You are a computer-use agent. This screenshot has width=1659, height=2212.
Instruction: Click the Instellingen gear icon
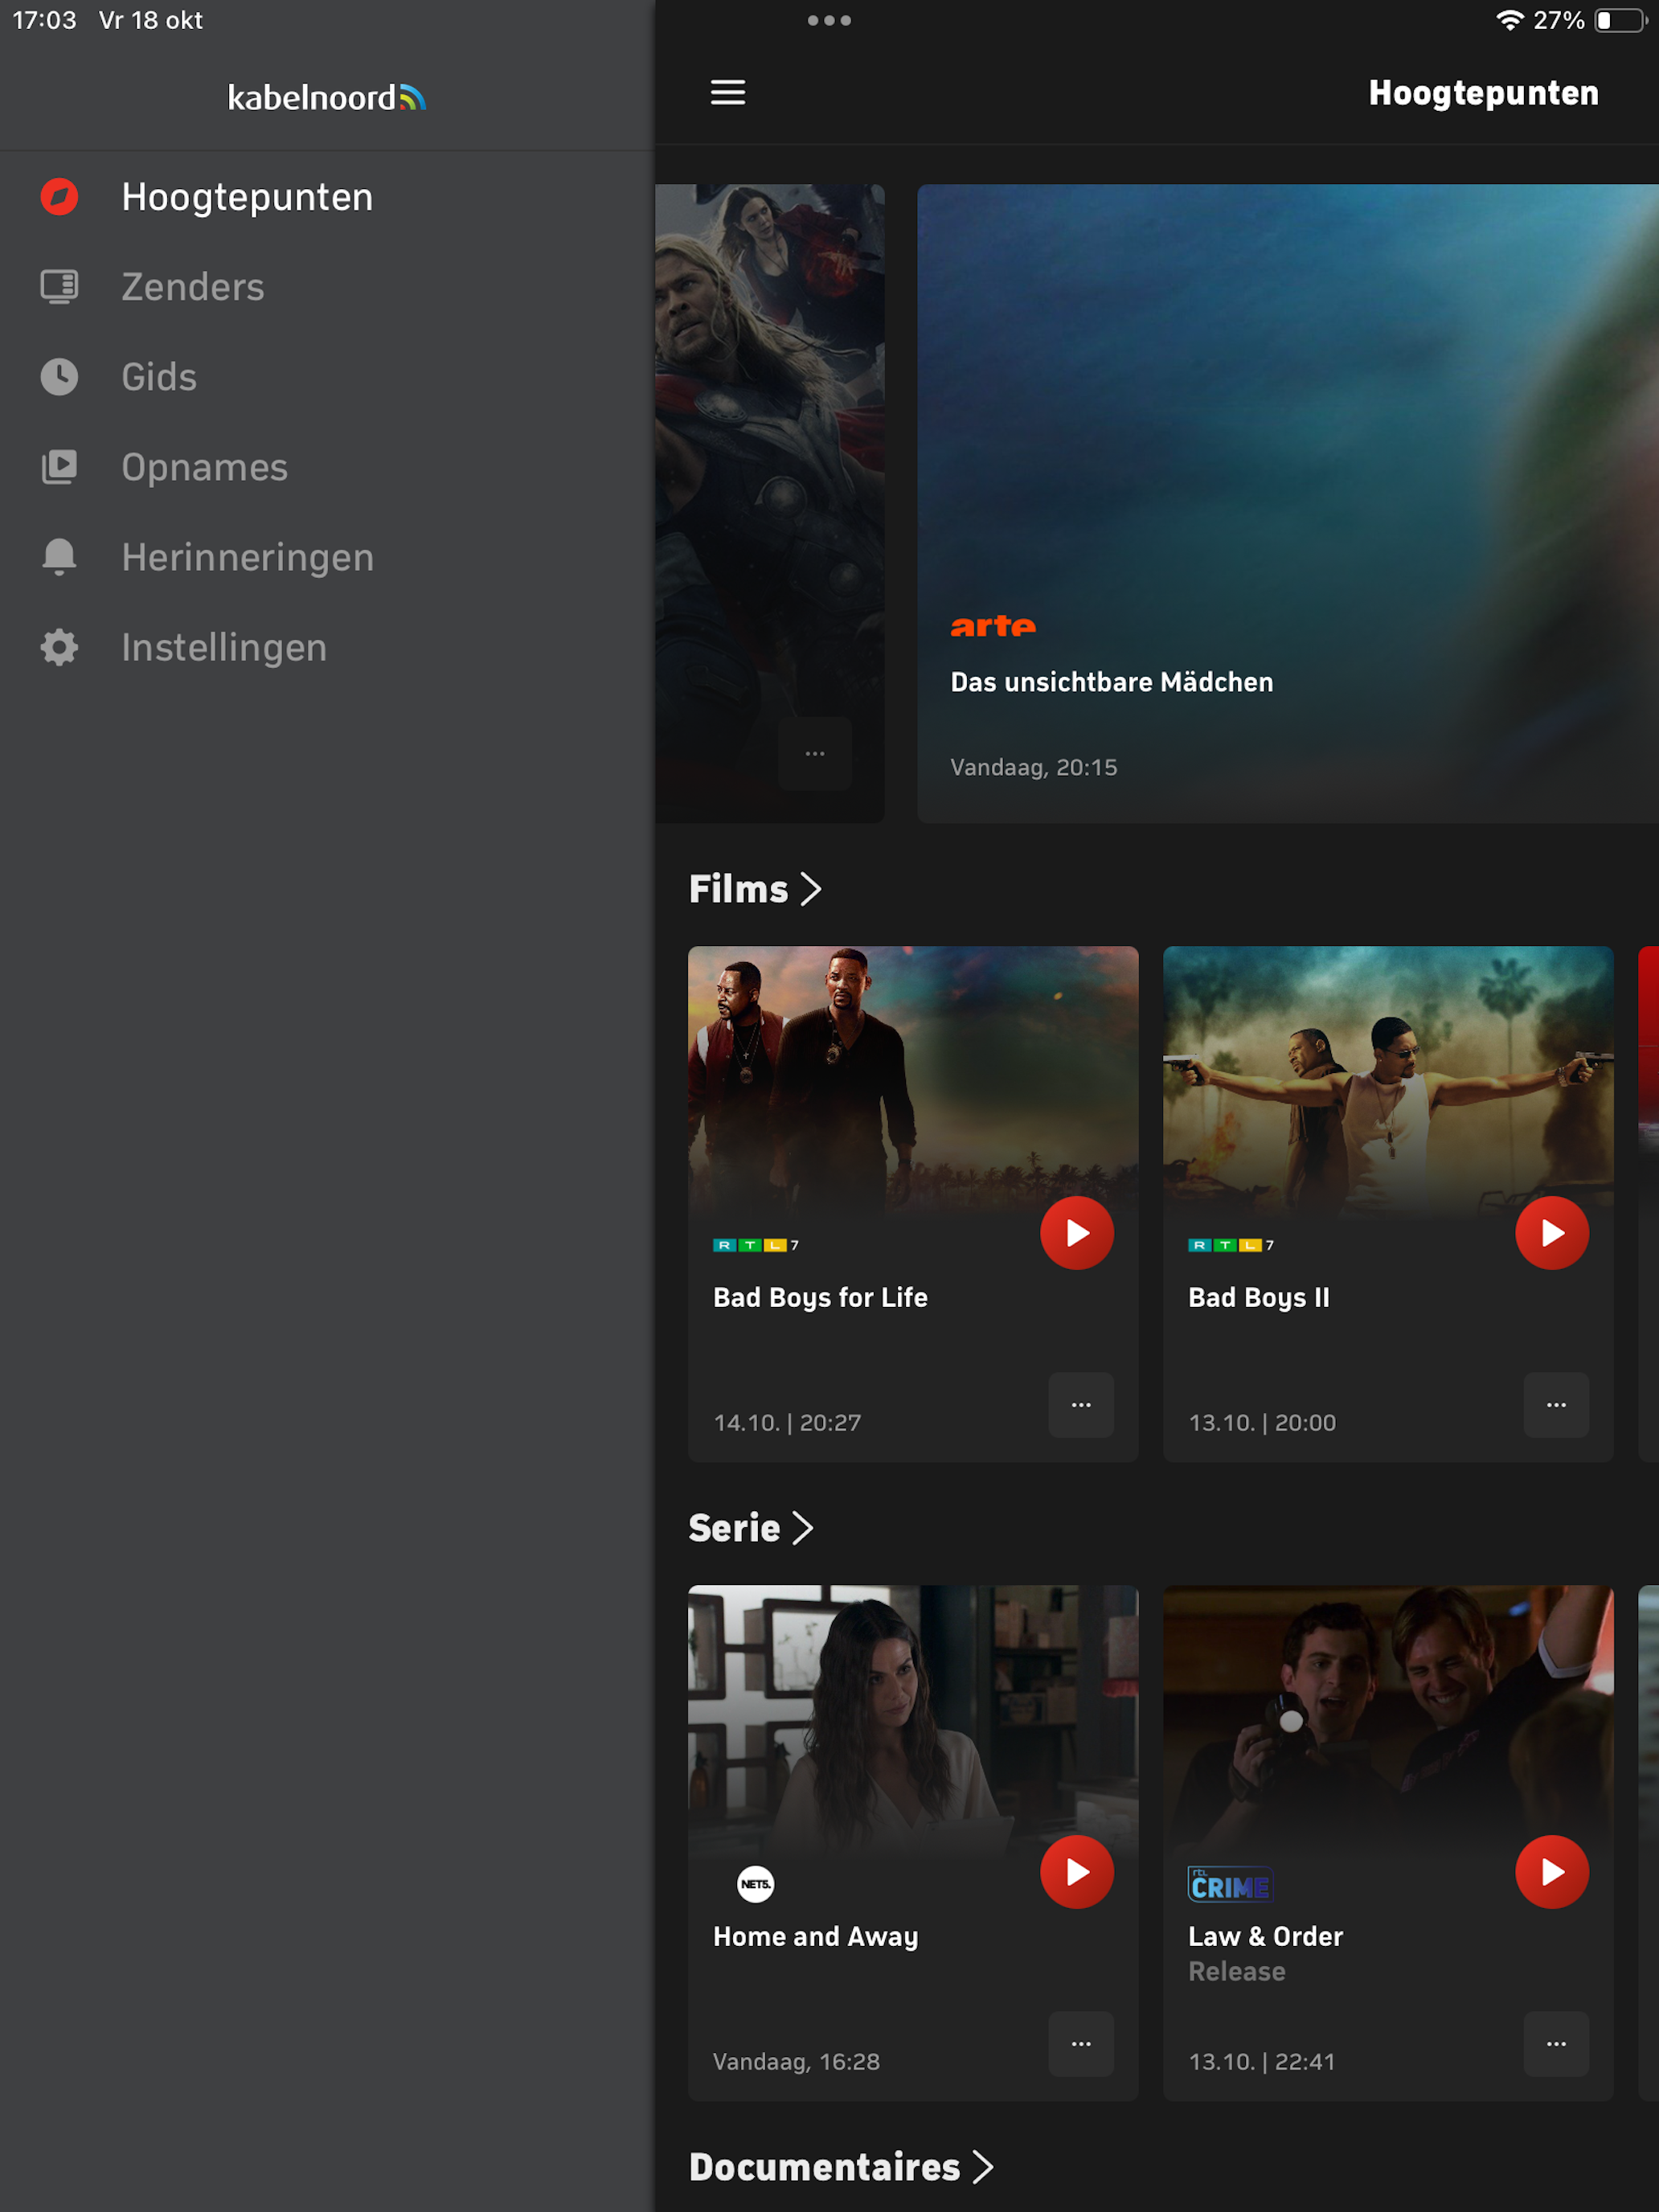pyautogui.click(x=59, y=647)
